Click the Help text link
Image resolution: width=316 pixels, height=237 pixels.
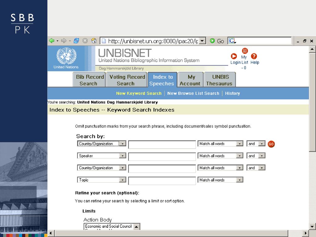tap(255, 62)
